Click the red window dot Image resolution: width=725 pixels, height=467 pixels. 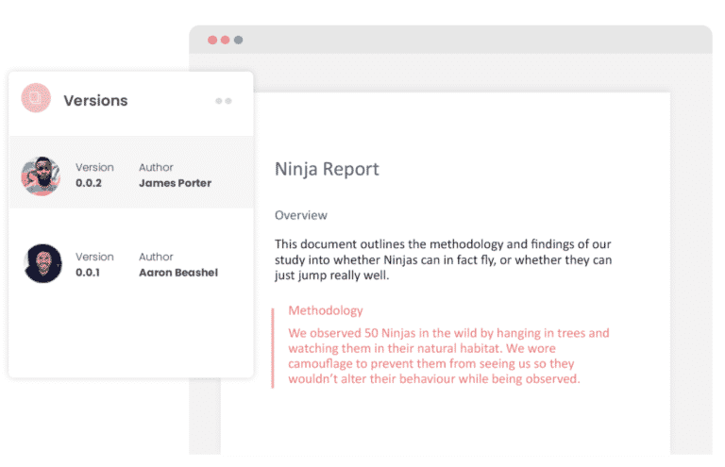click(x=212, y=40)
